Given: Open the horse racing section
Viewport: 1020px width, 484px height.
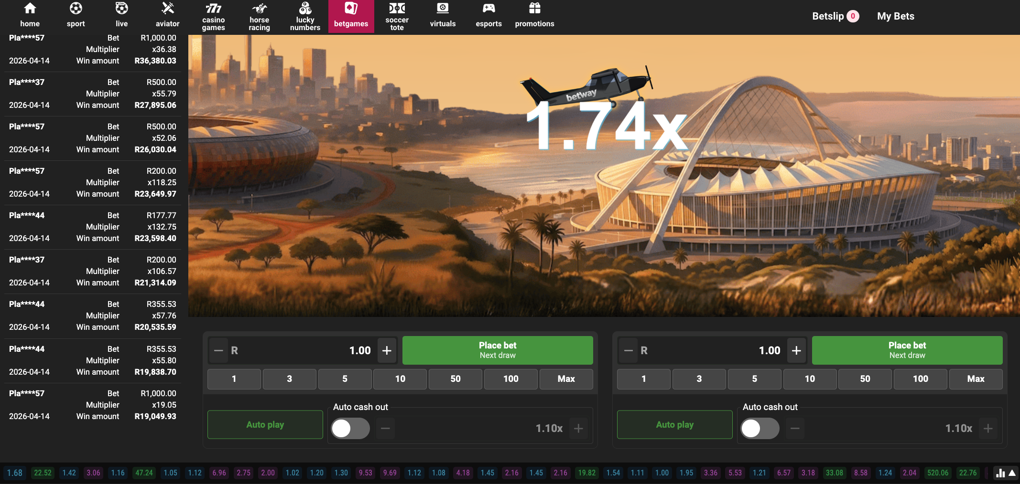Looking at the screenshot, I should [260, 17].
